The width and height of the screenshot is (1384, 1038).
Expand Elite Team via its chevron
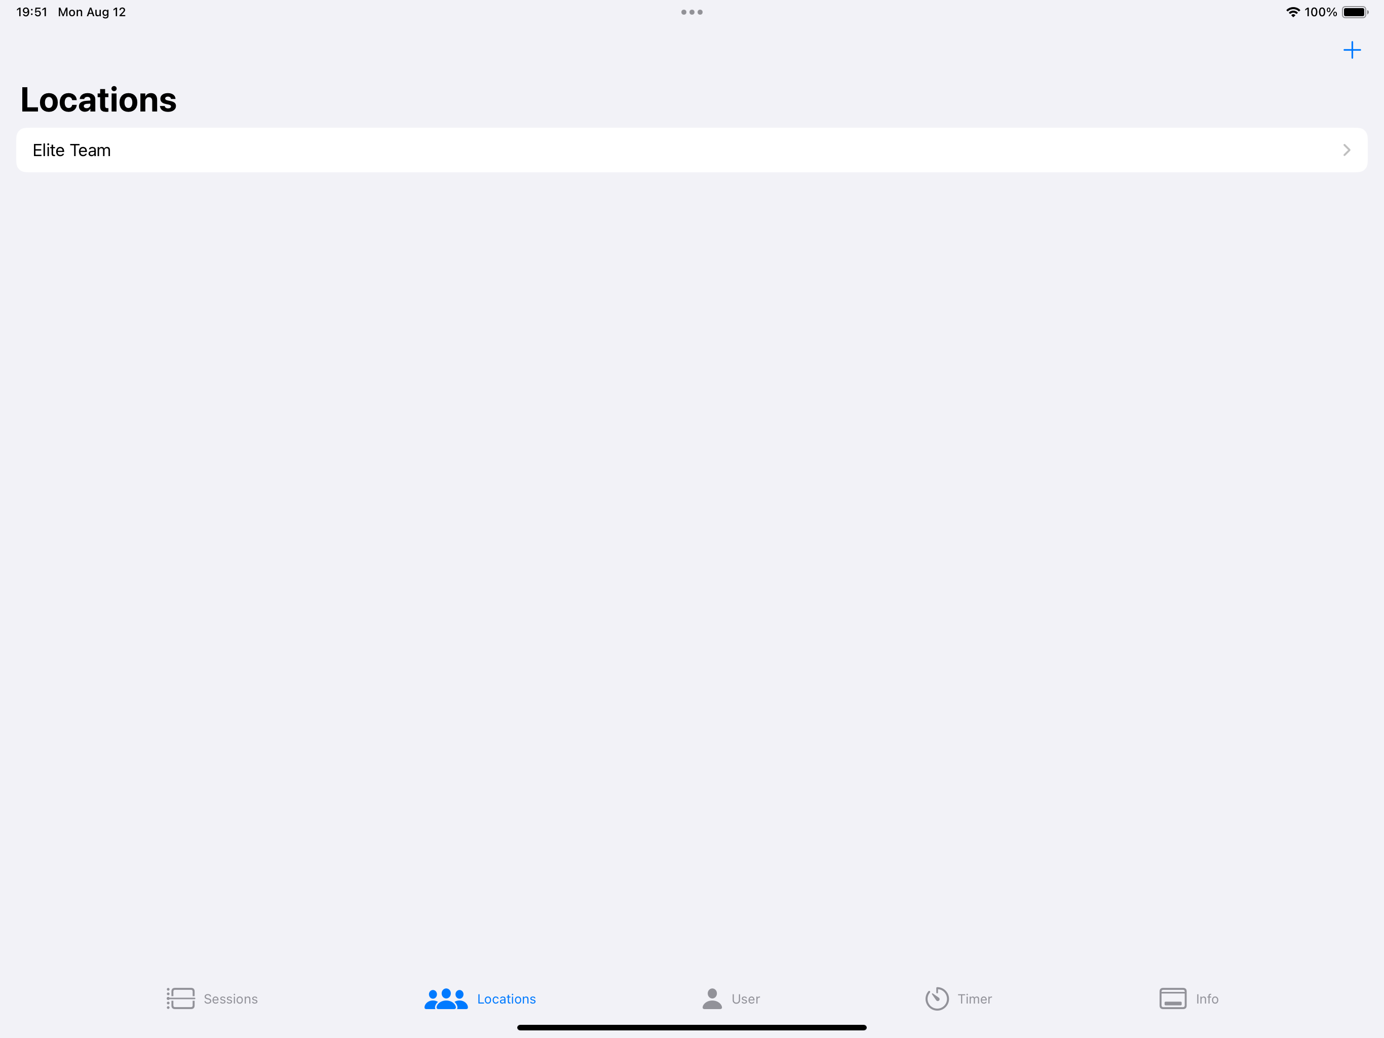[x=1347, y=150]
